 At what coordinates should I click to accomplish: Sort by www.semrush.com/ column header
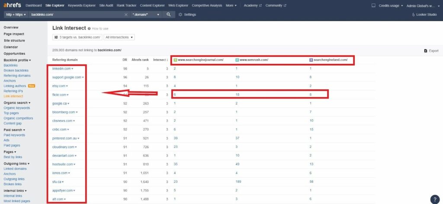(x=252, y=60)
